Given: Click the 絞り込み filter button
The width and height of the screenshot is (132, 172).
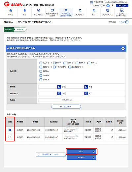Looking at the screenshot, I should point(66,107).
